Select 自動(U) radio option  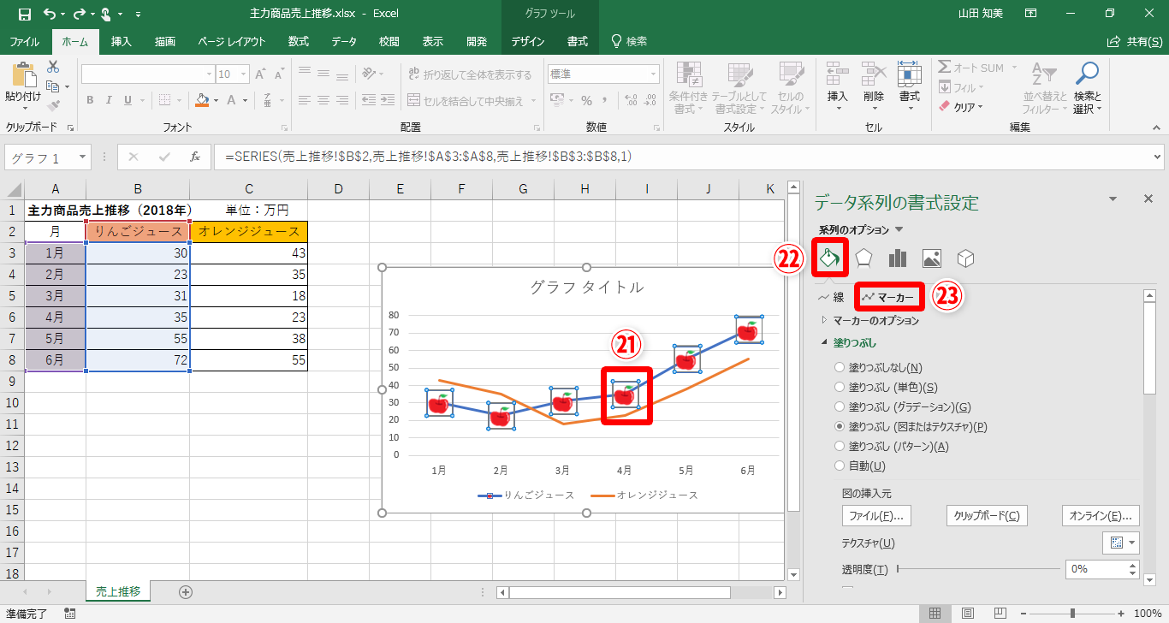click(x=840, y=466)
